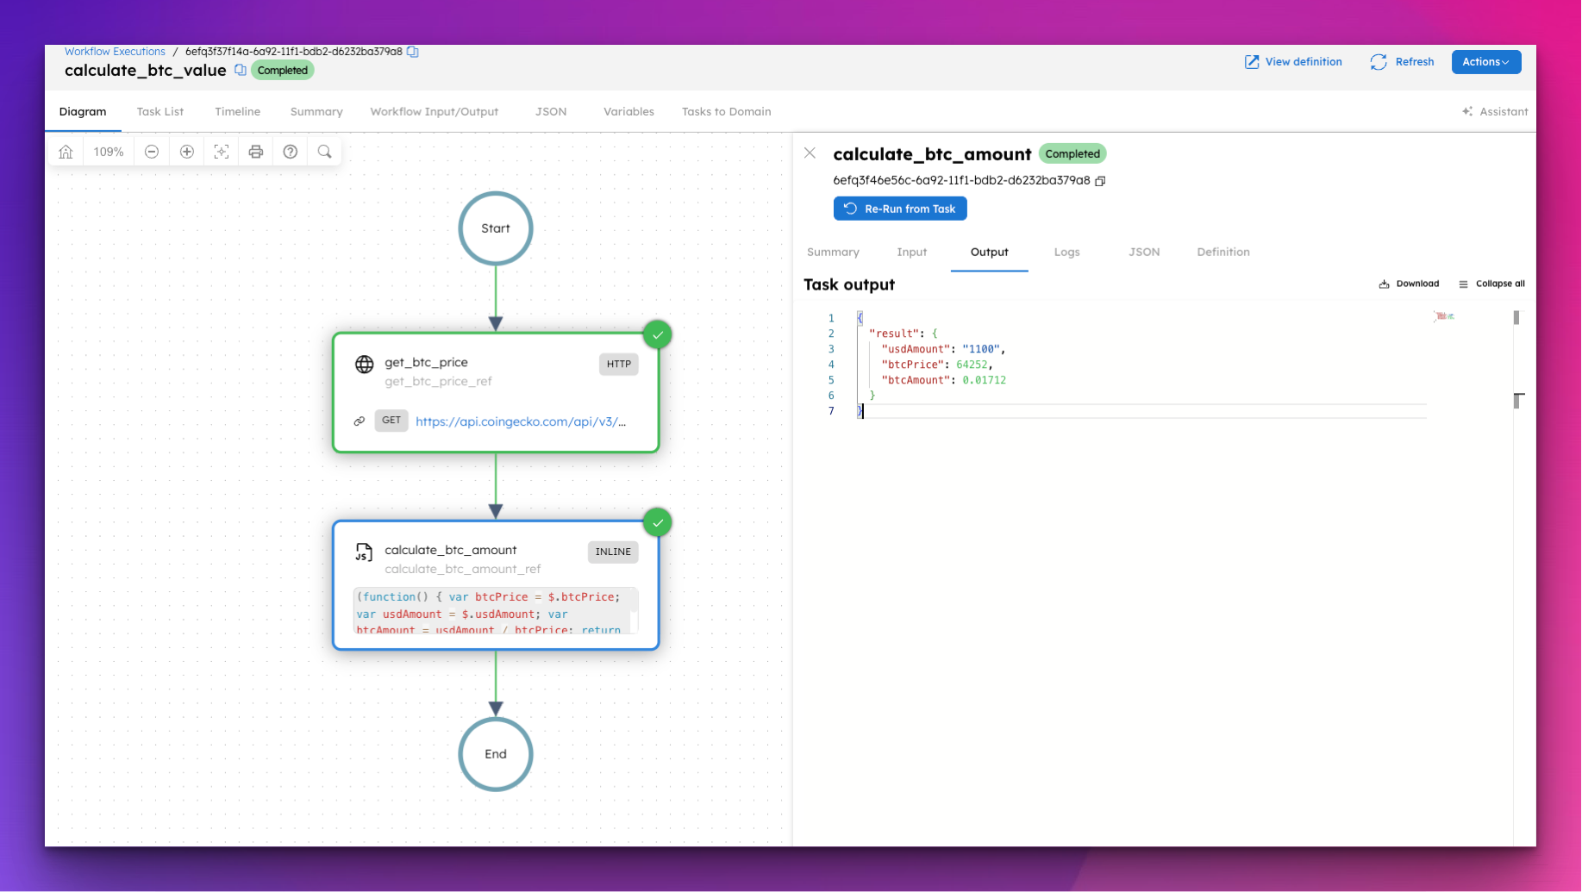This screenshot has width=1582, height=892.
Task: Select the get_btc_price task node
Action: click(x=496, y=392)
